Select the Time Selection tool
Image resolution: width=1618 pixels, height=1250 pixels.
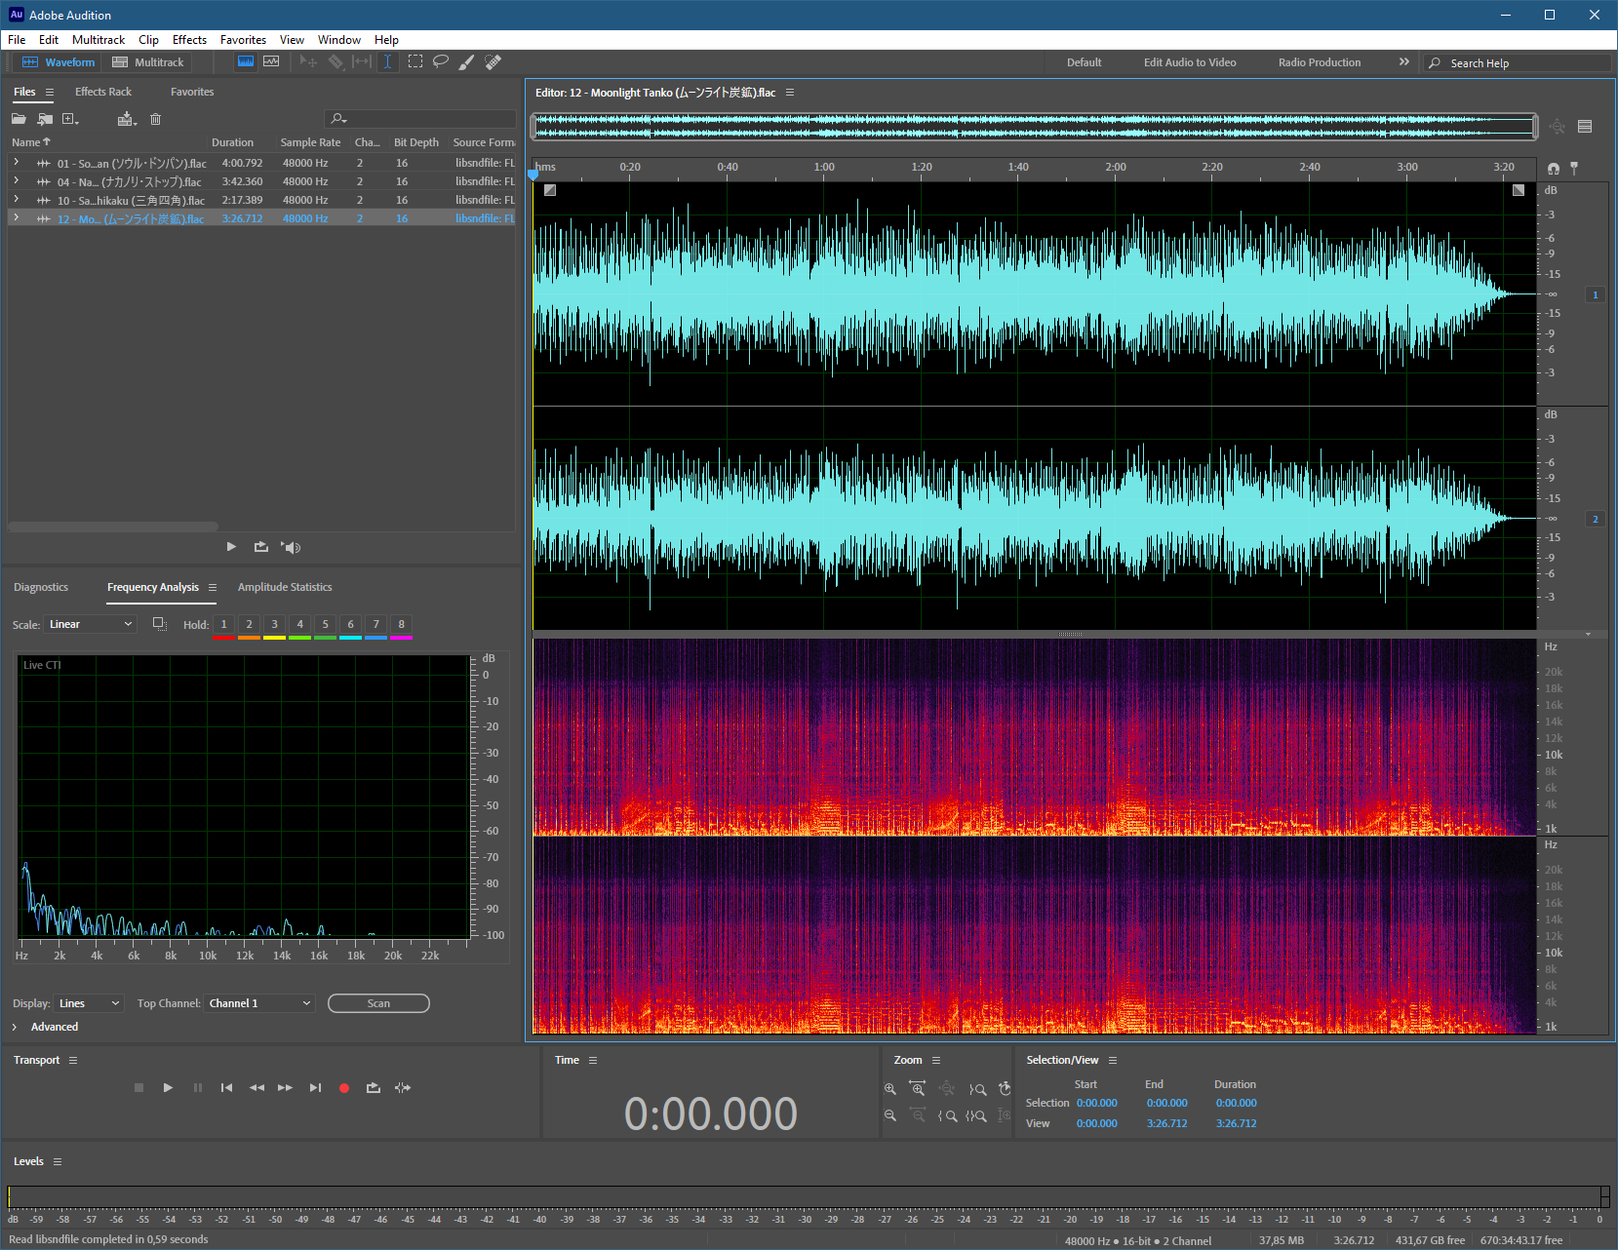[387, 61]
